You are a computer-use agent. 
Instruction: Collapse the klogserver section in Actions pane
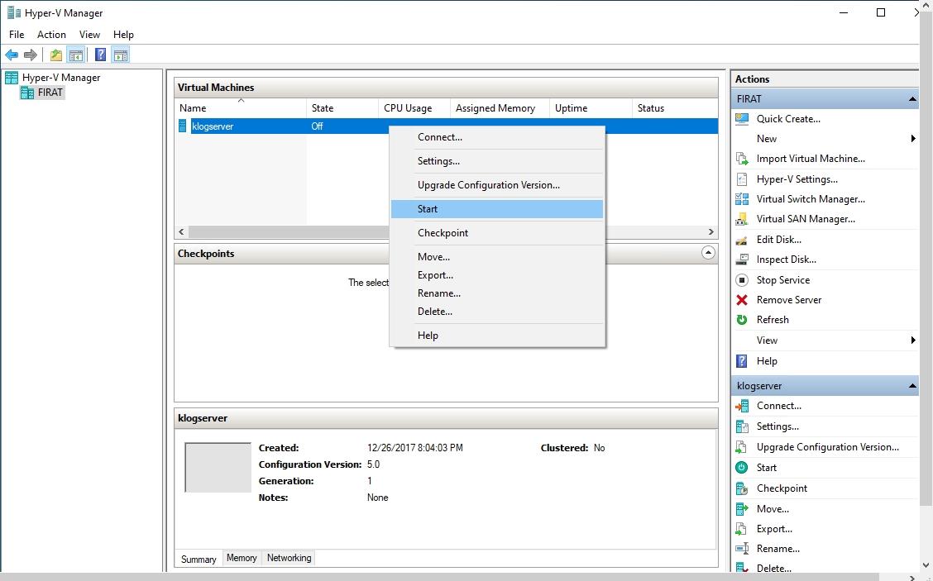[912, 386]
